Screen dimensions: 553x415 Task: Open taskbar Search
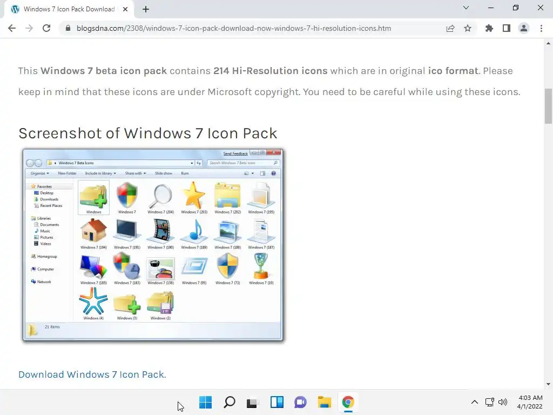coord(230,402)
